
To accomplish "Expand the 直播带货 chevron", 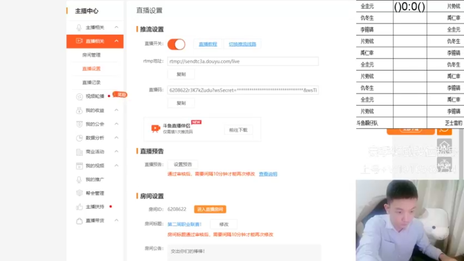I will pyautogui.click(x=117, y=220).
